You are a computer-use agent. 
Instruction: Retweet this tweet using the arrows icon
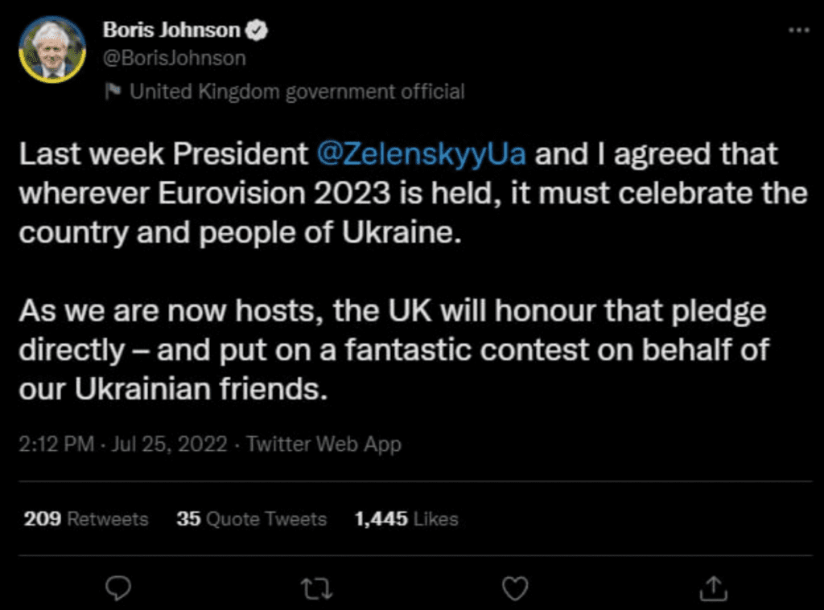tap(313, 589)
